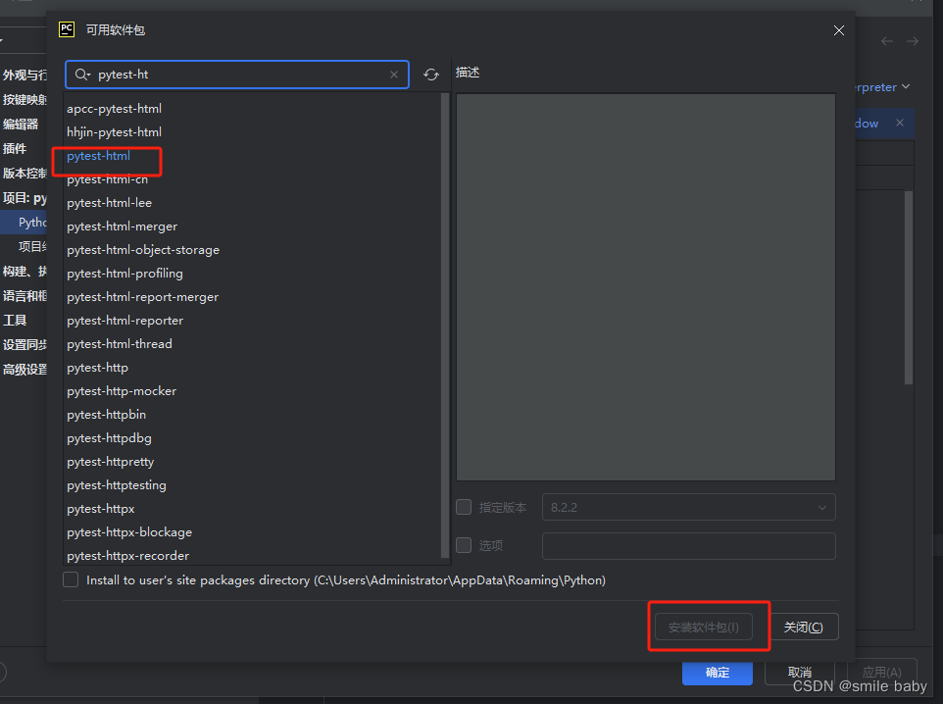The width and height of the screenshot is (943, 704).
Task: Click the blue 确定 button in settings
Action: click(x=717, y=672)
